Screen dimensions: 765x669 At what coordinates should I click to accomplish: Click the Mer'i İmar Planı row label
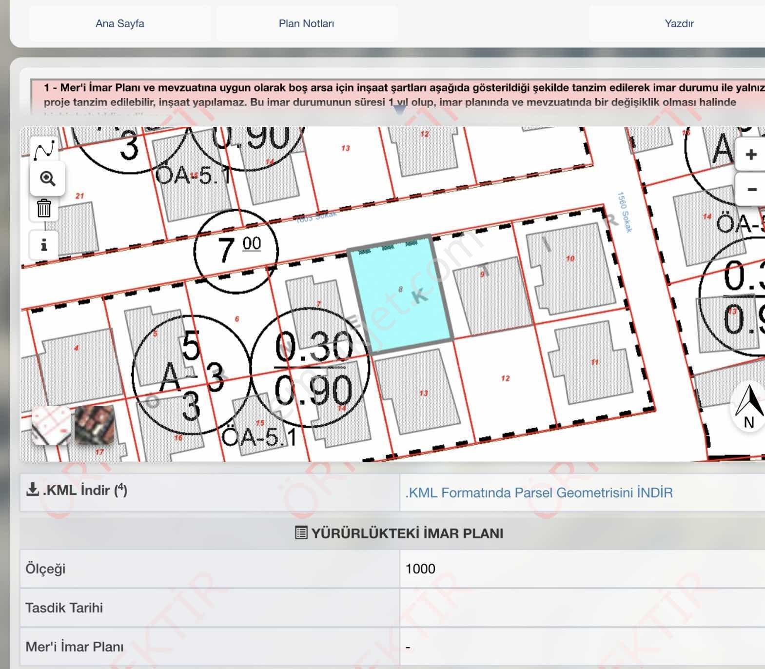pyautogui.click(x=74, y=647)
